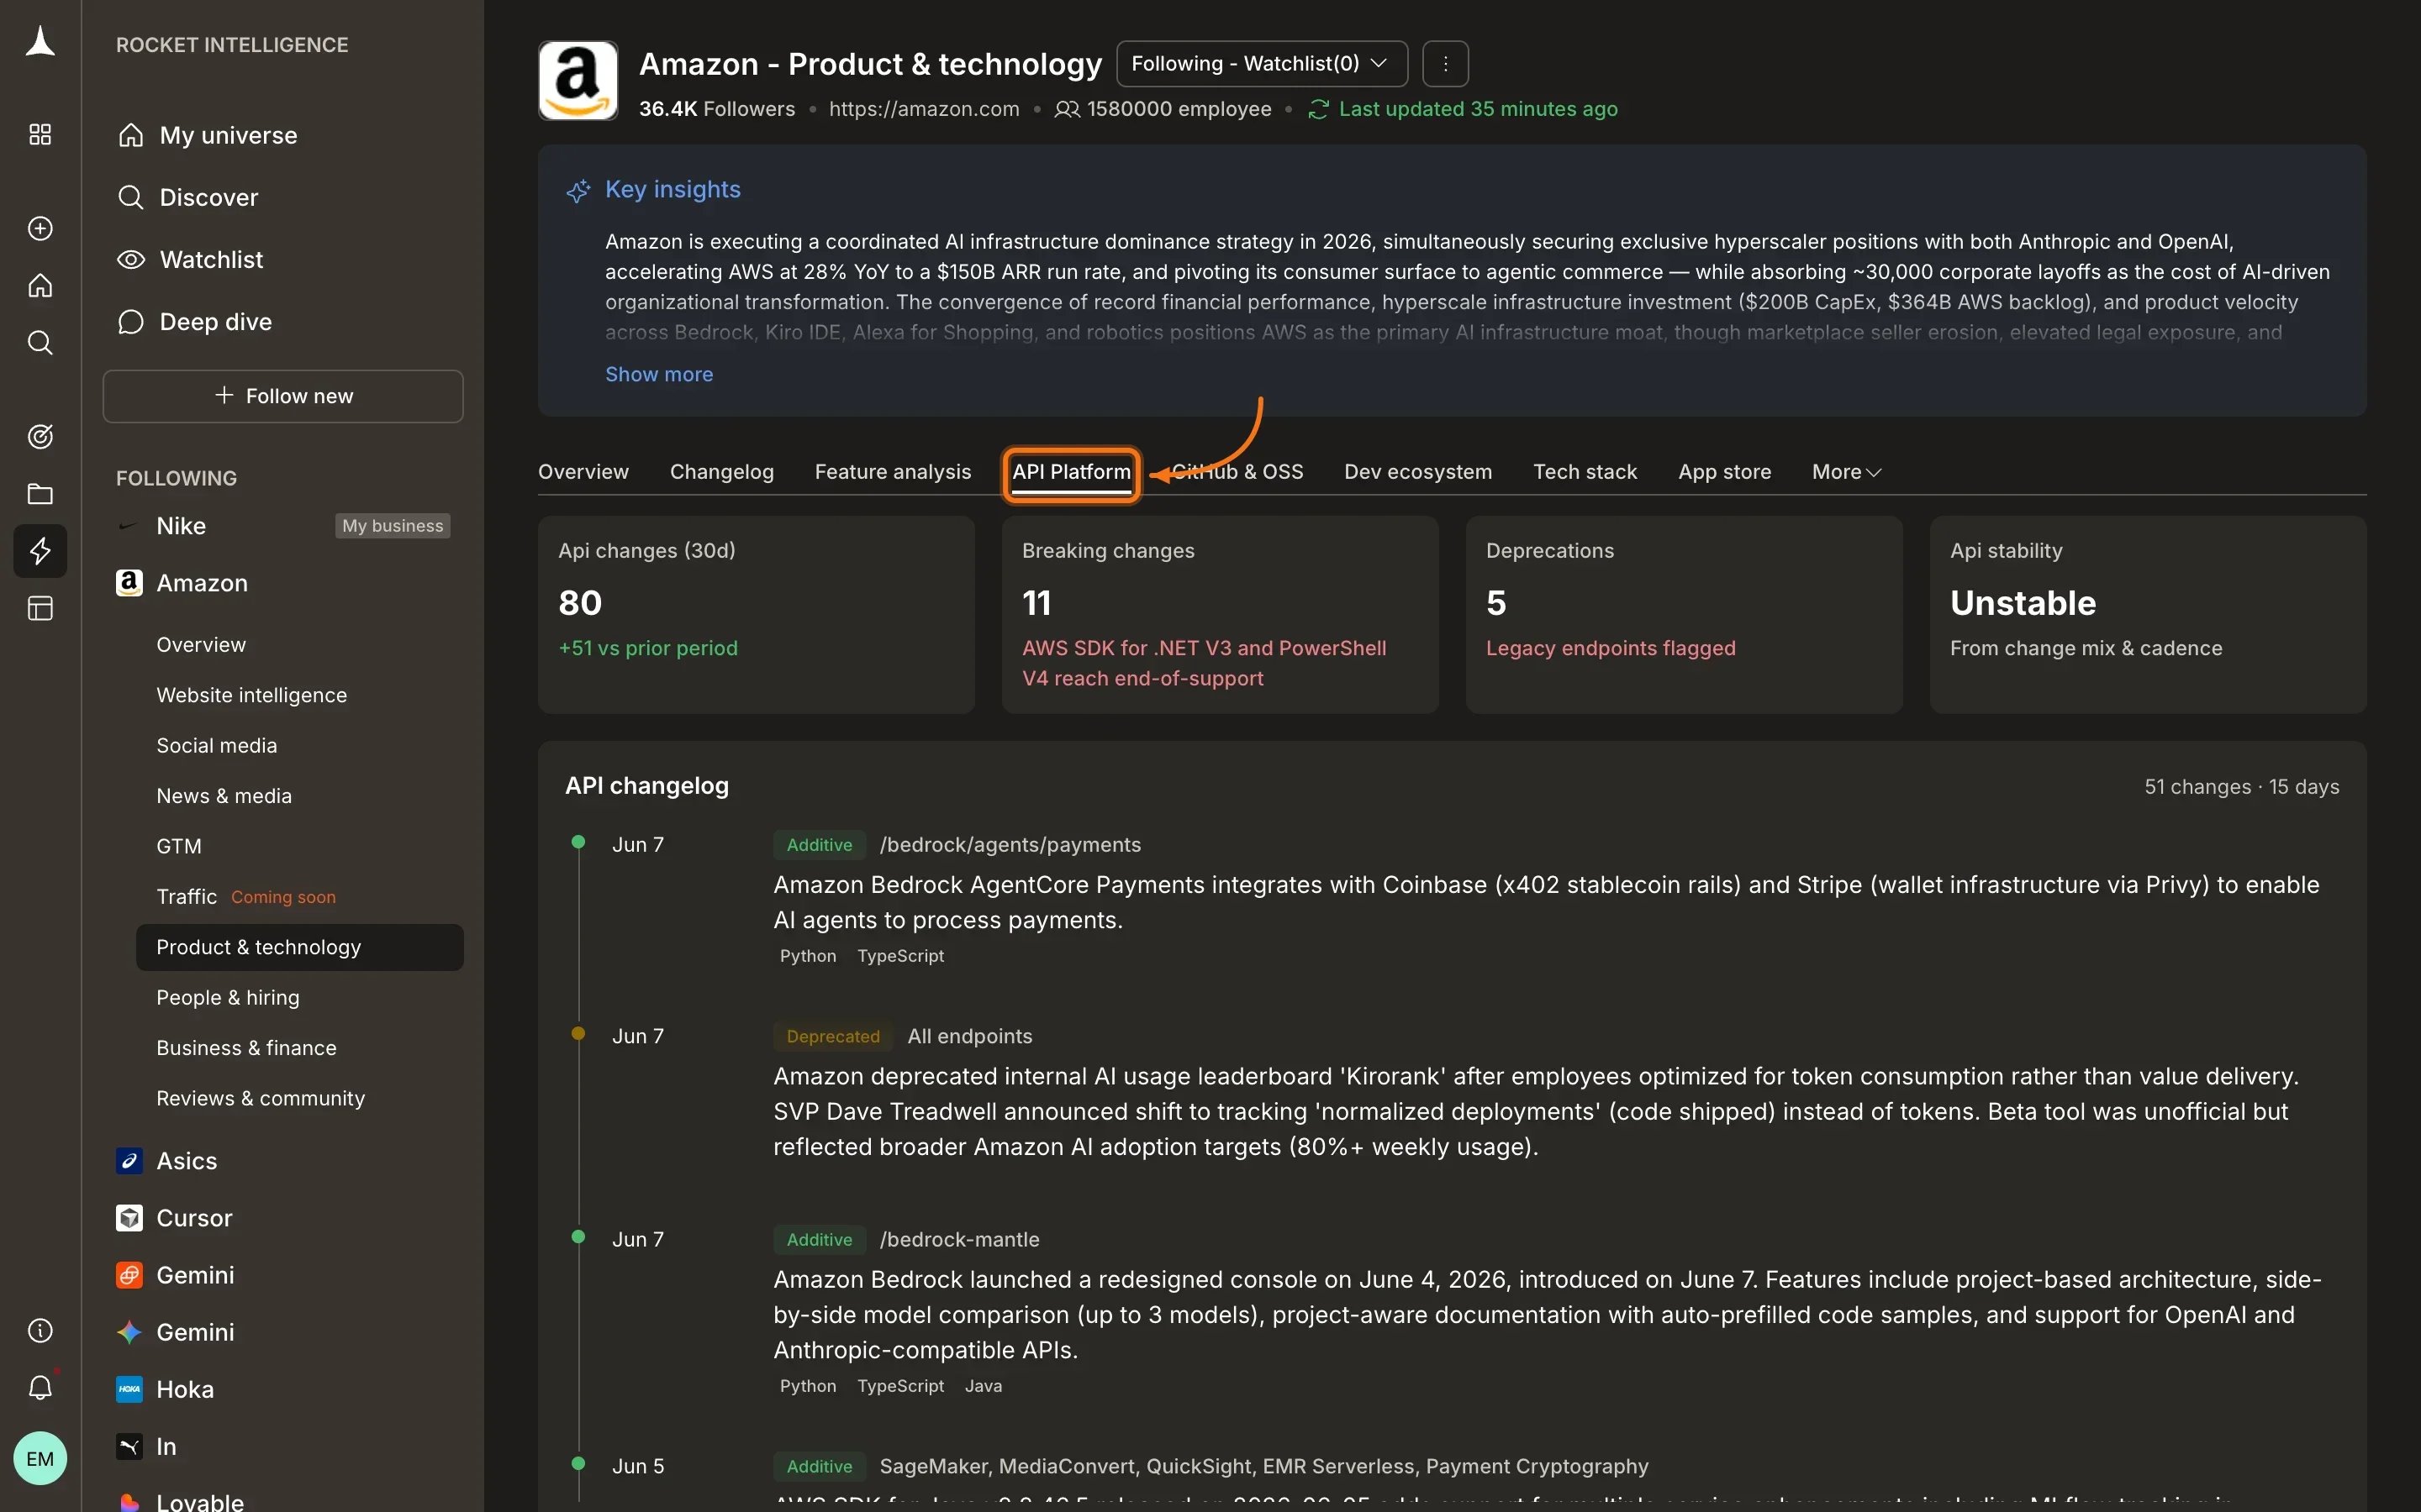Screen dimensions: 2421x1512
Task: Open the https://amazon.com link
Action: pos(923,109)
